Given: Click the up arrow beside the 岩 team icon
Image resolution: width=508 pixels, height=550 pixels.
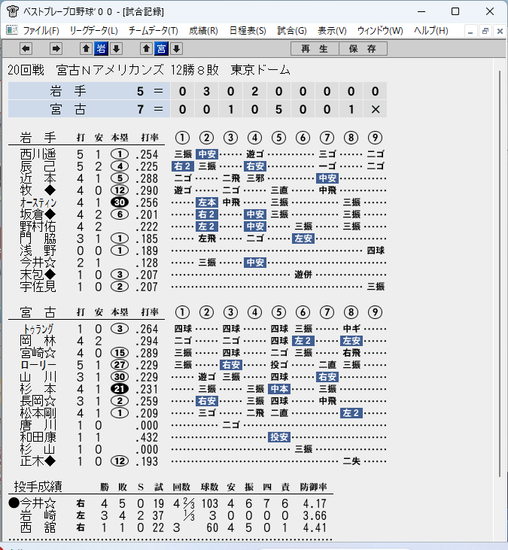Looking at the screenshot, I should (x=87, y=48).
